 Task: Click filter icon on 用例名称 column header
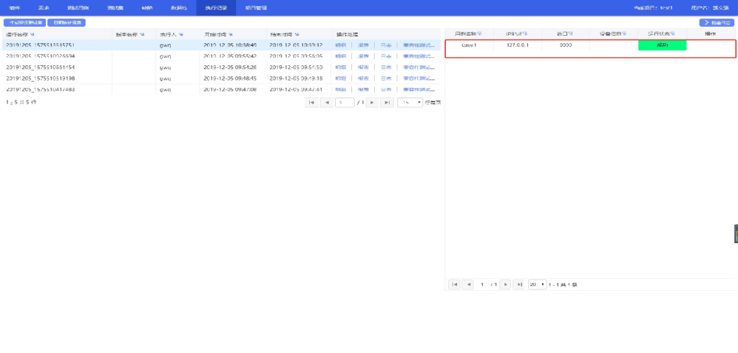tap(479, 33)
